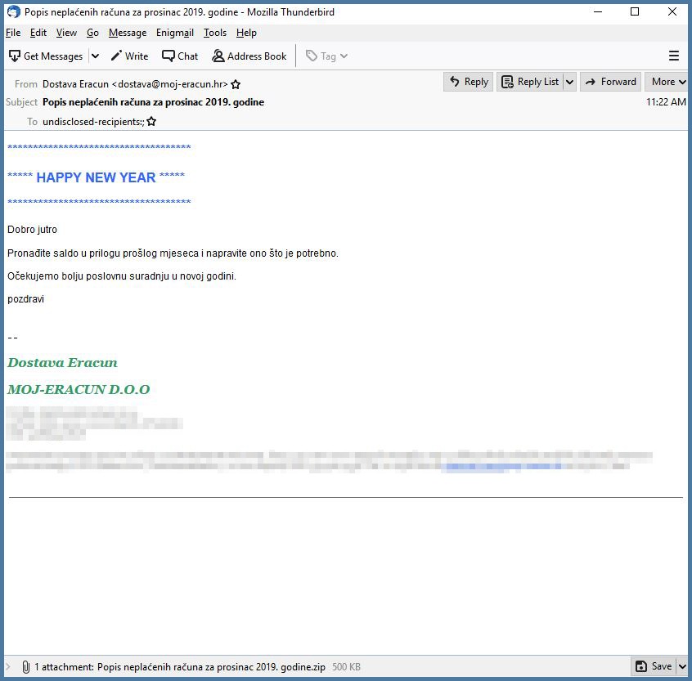Open the Tools menu

pyautogui.click(x=215, y=33)
